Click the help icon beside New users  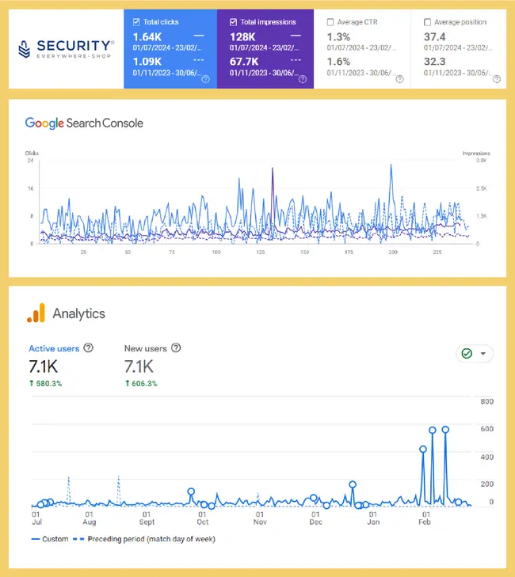click(176, 347)
